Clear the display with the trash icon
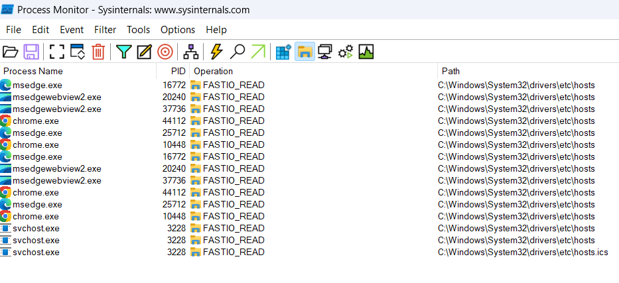Image resolution: width=619 pixels, height=283 pixels. tap(98, 52)
